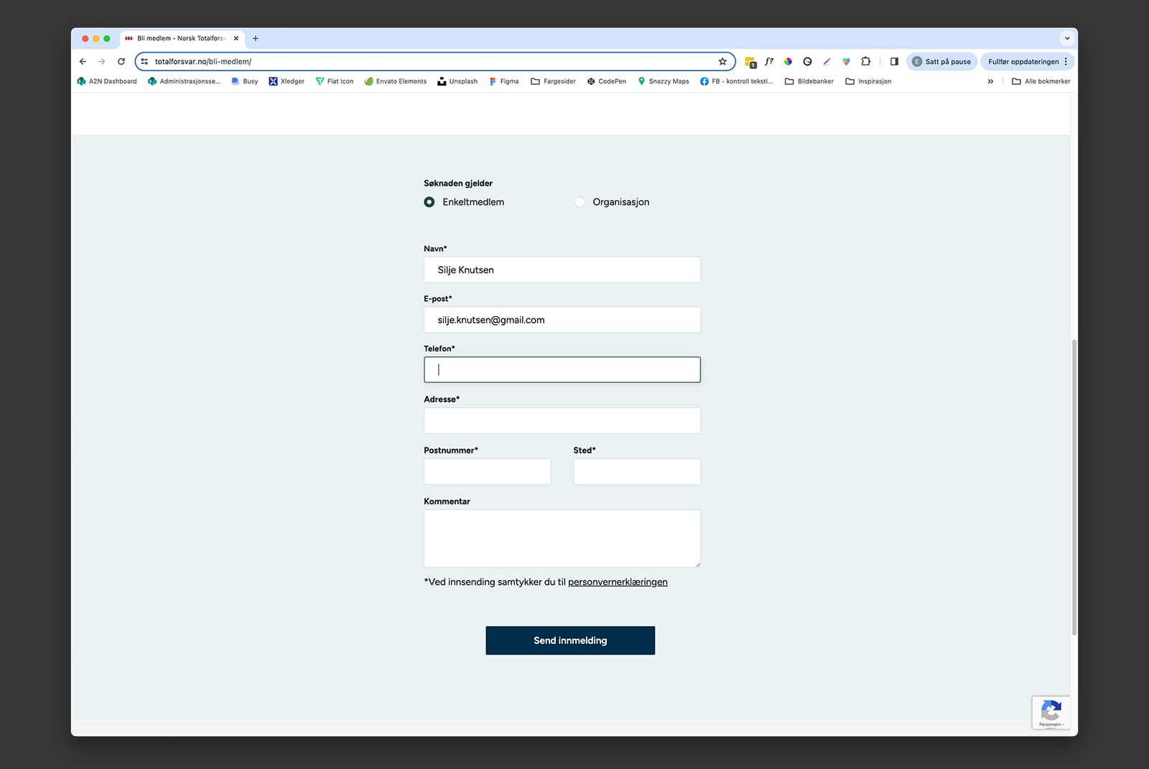Expand the hidden bookmarks overflow chevron
Viewport: 1149px width, 769px height.
pos(990,81)
